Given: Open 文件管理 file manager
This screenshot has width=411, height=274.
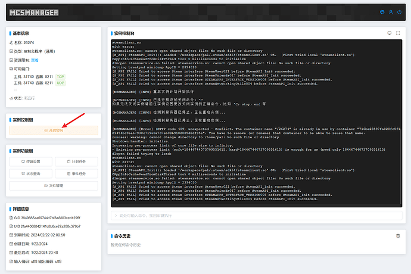Looking at the screenshot, I should point(54,186).
